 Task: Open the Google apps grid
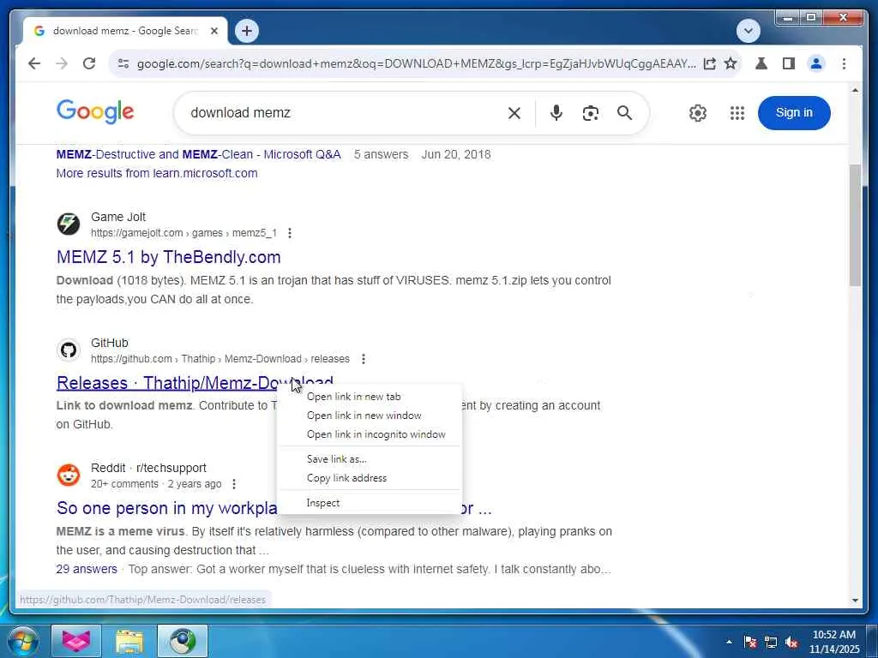(x=737, y=113)
